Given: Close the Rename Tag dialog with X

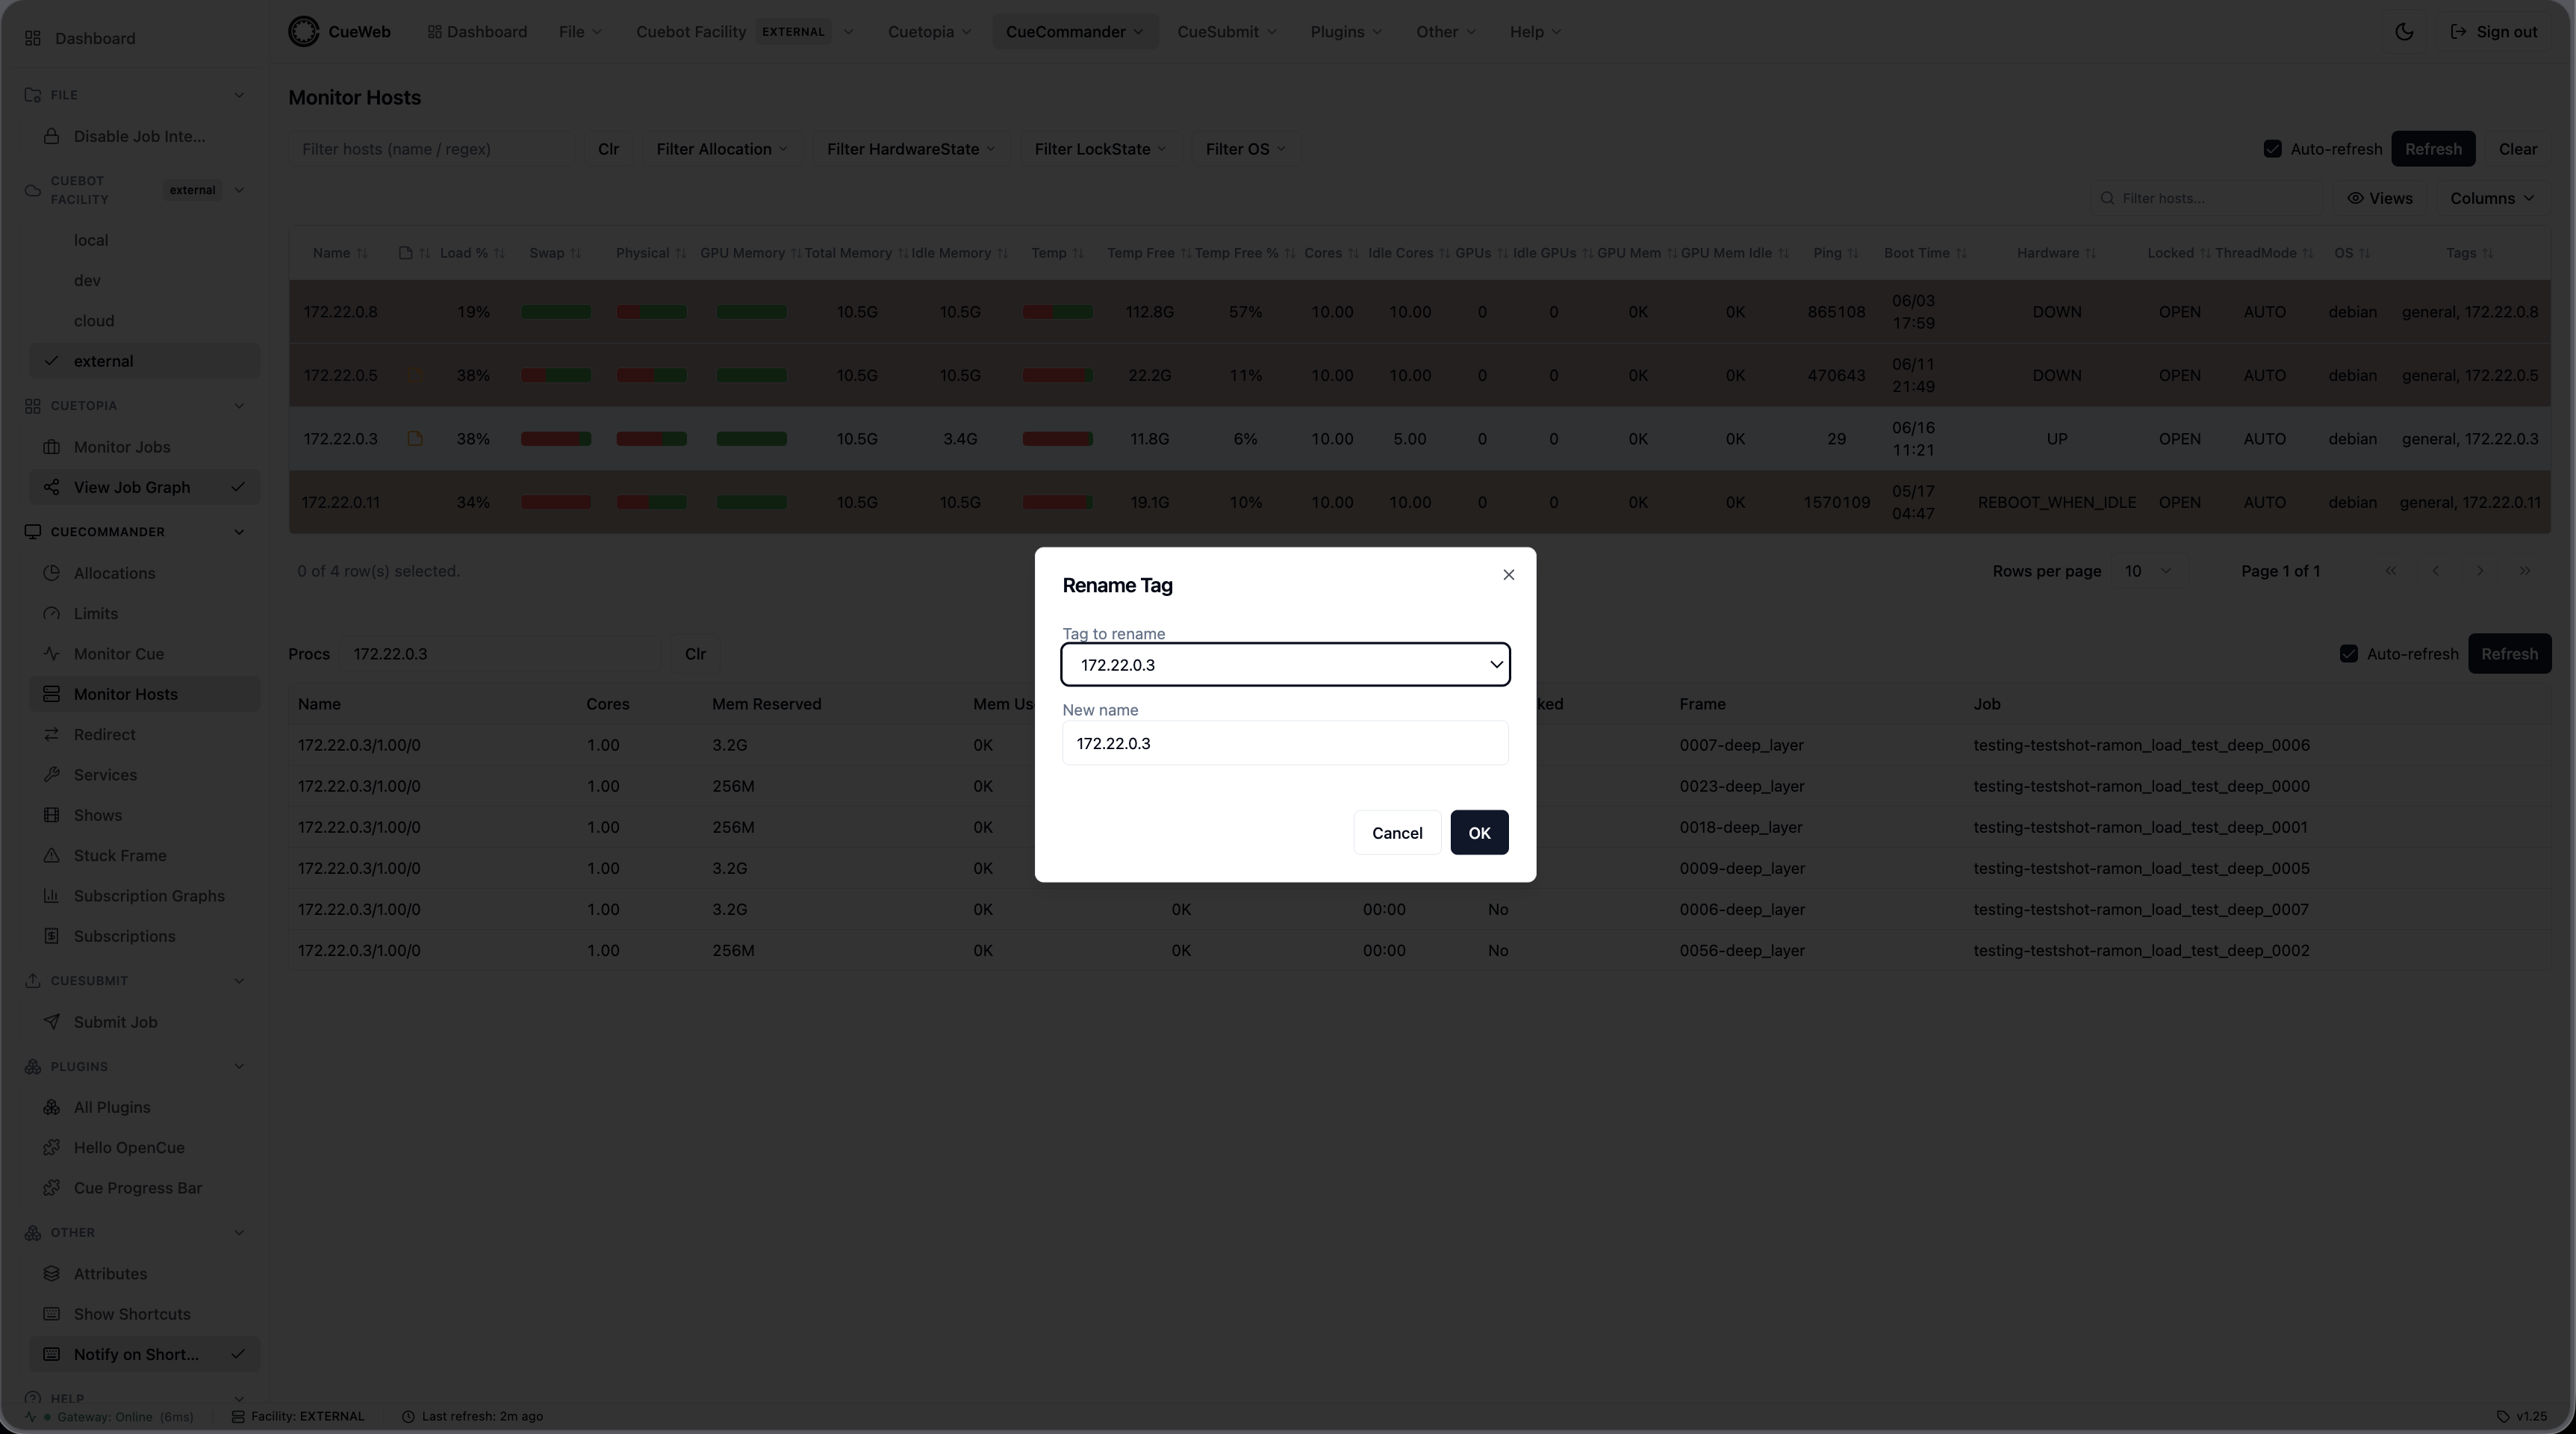Looking at the screenshot, I should 1509,574.
